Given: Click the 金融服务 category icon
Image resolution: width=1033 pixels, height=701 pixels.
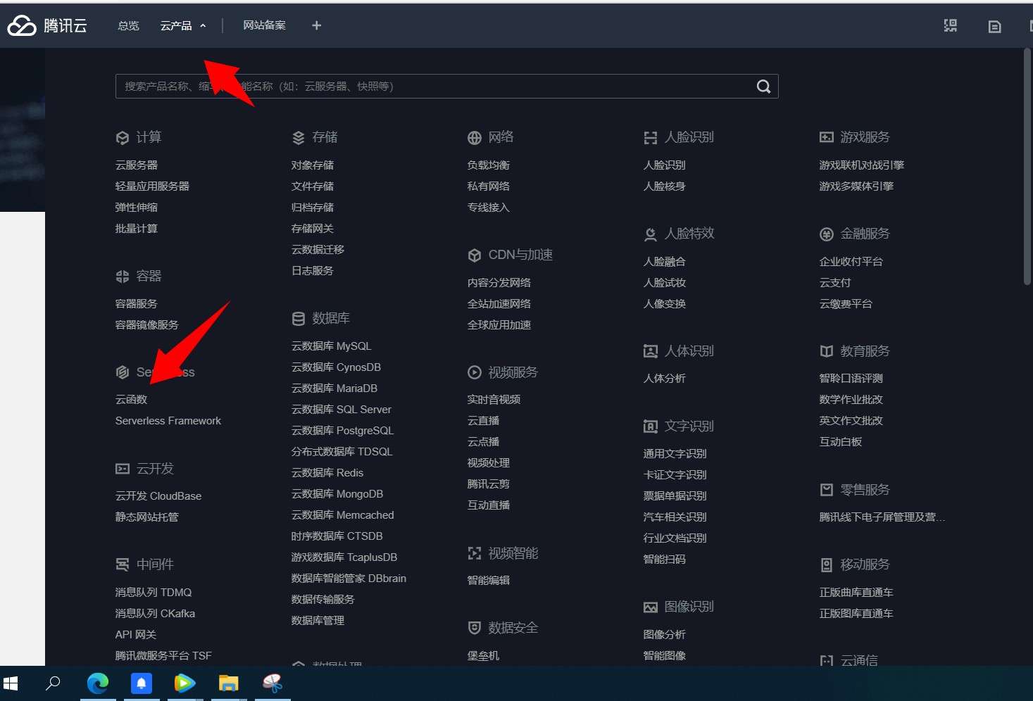Looking at the screenshot, I should click(x=827, y=234).
